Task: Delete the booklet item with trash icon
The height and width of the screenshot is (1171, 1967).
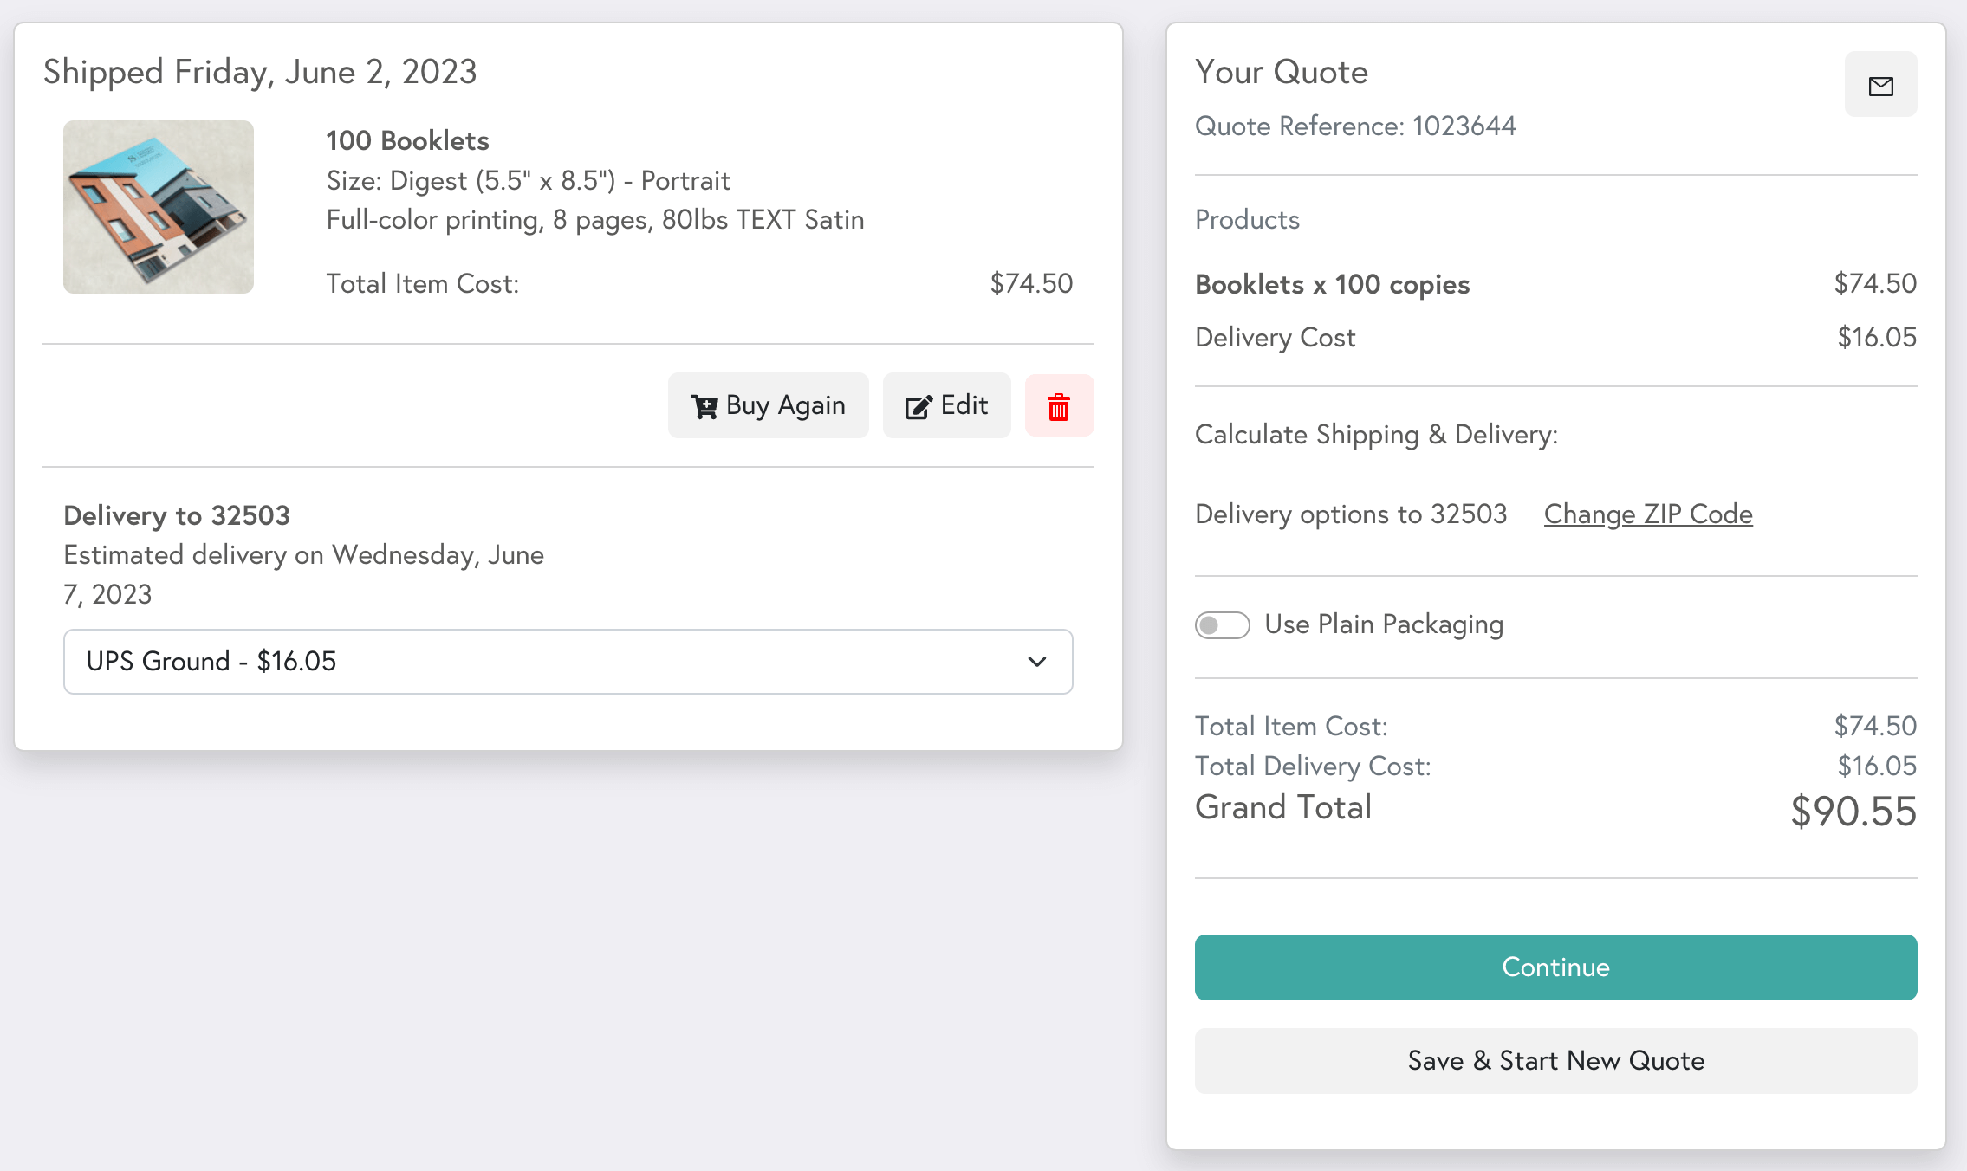Action: coord(1059,406)
